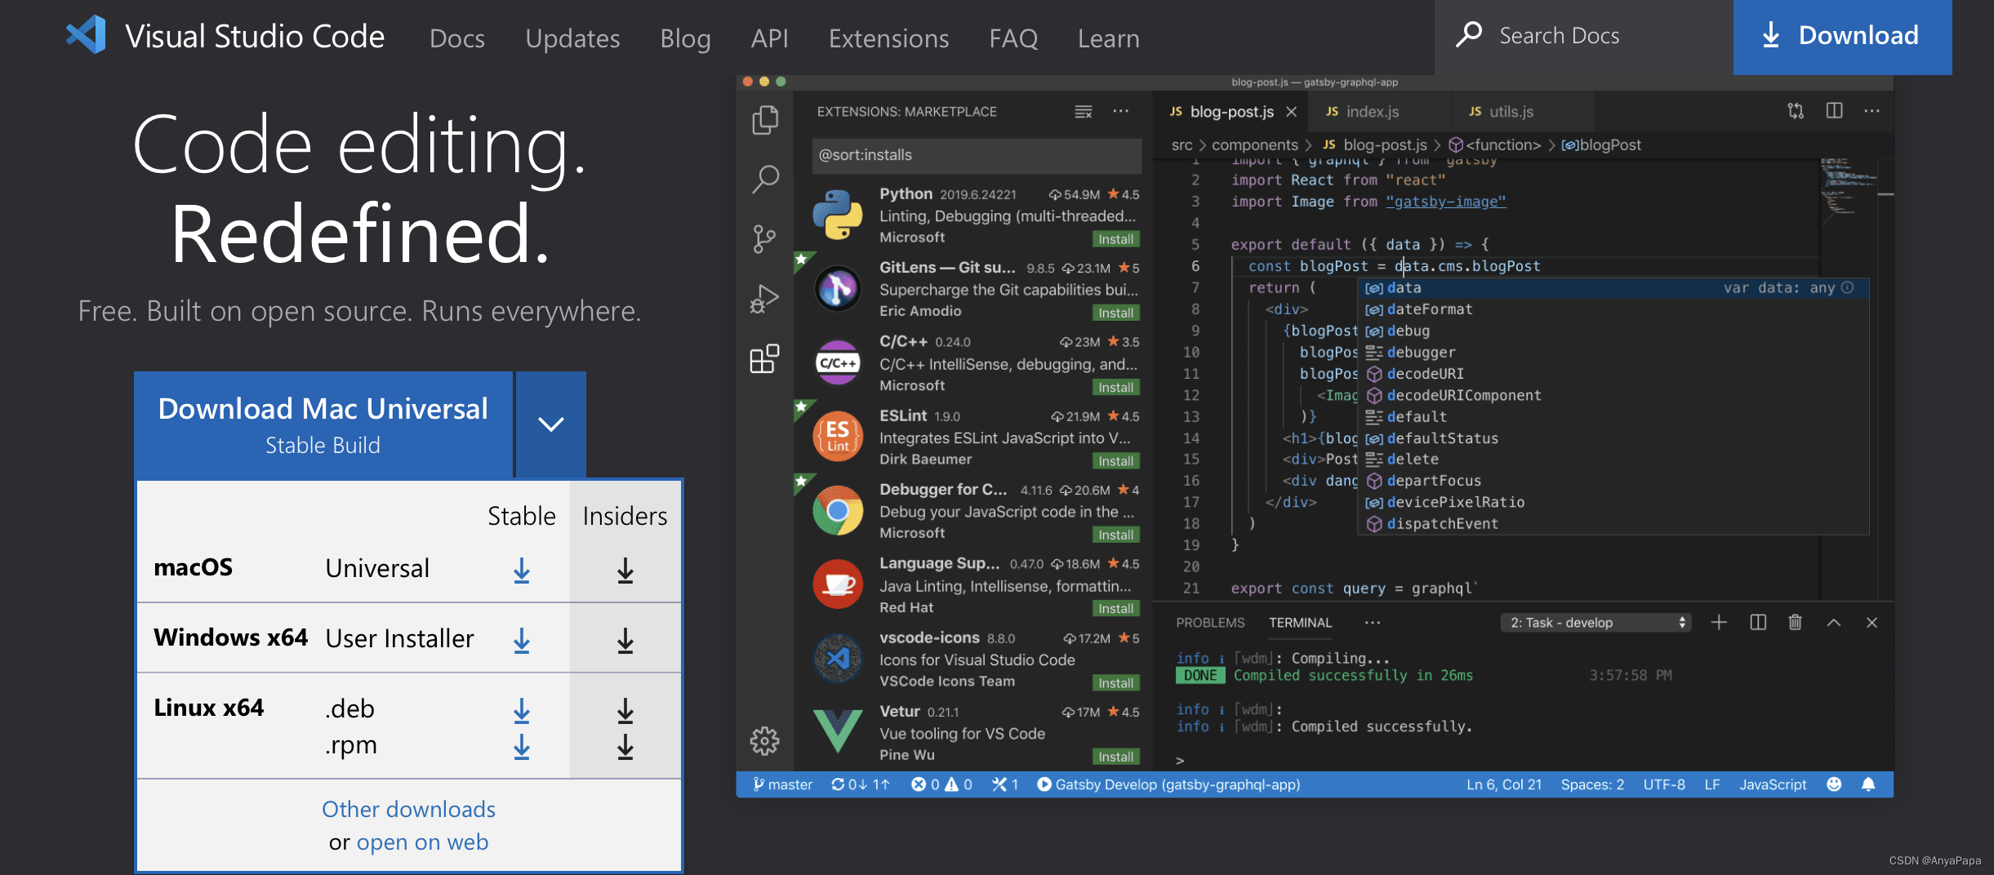Click the new terminal plus icon
The height and width of the screenshot is (875, 1994).
pyautogui.click(x=1719, y=623)
